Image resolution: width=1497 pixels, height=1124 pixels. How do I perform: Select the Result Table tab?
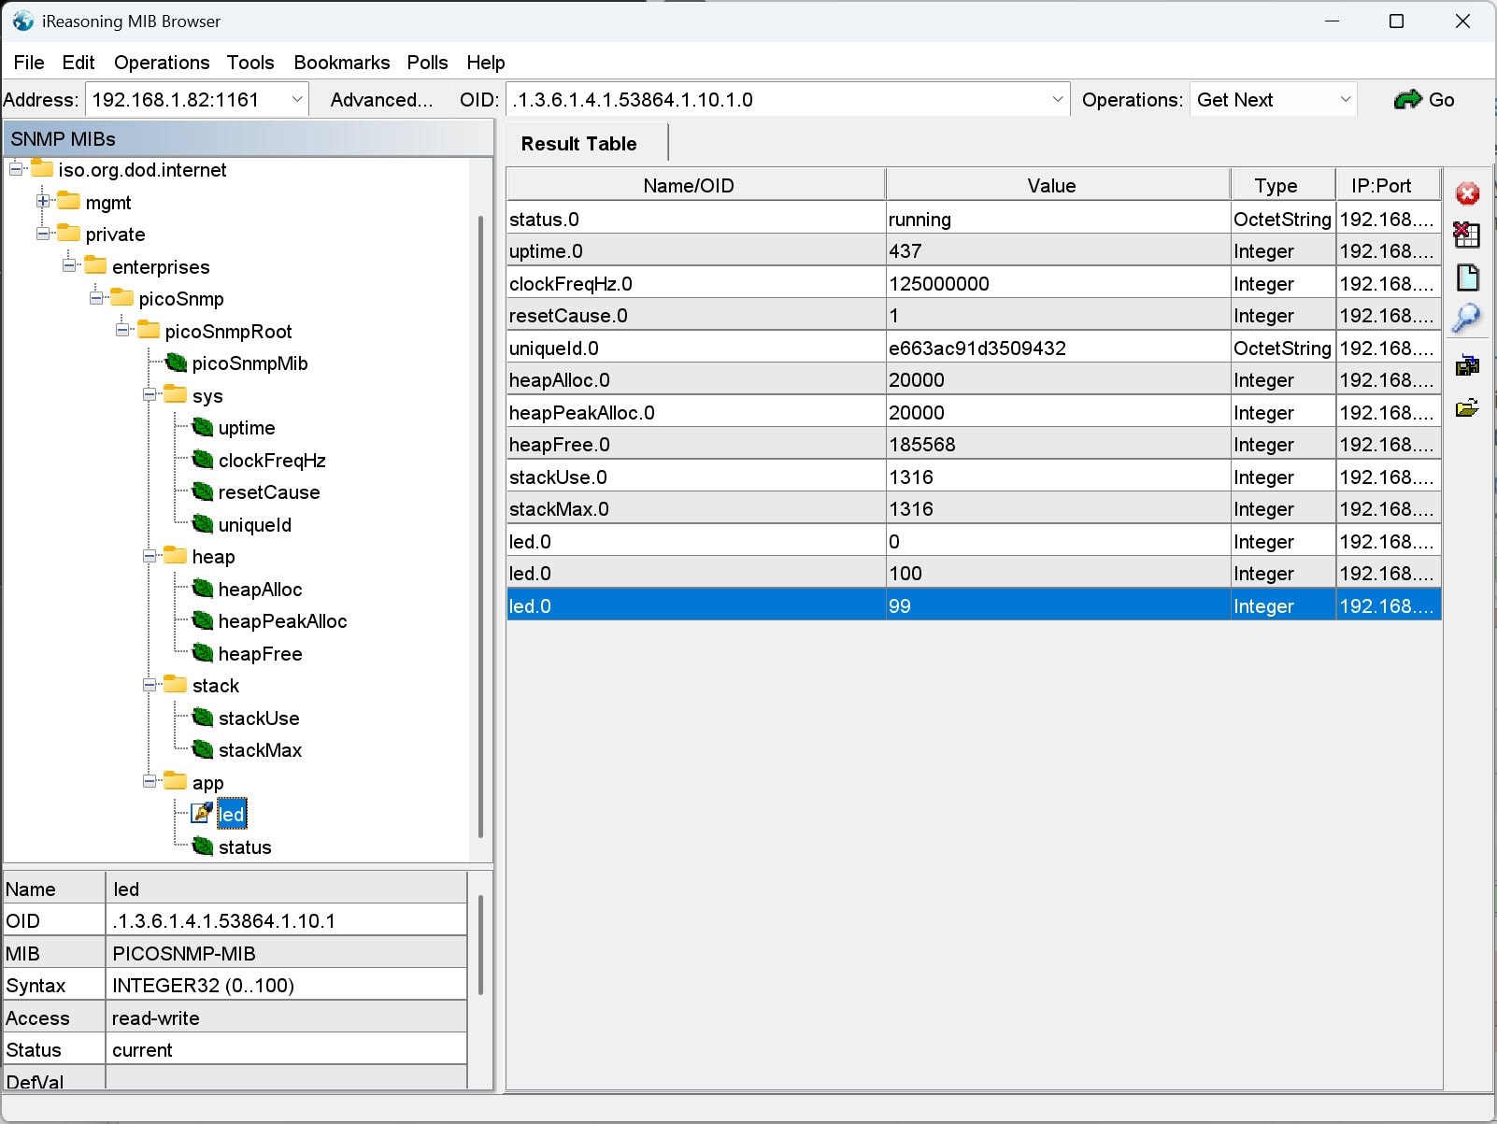coord(578,144)
